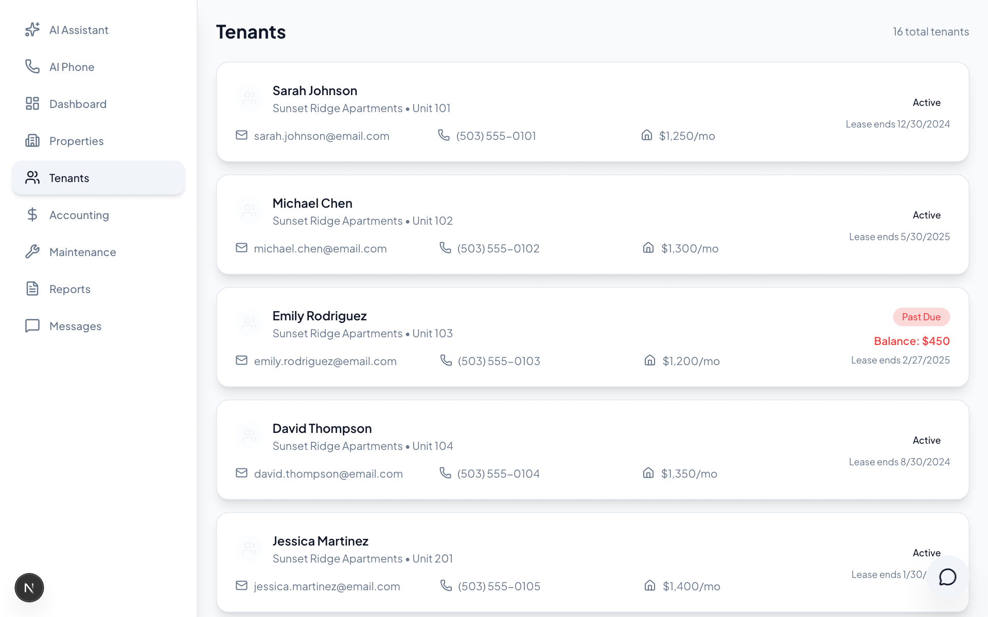This screenshot has height=617, width=988.
Task: Click Michael Chen's avatar icon
Action: tap(250, 211)
